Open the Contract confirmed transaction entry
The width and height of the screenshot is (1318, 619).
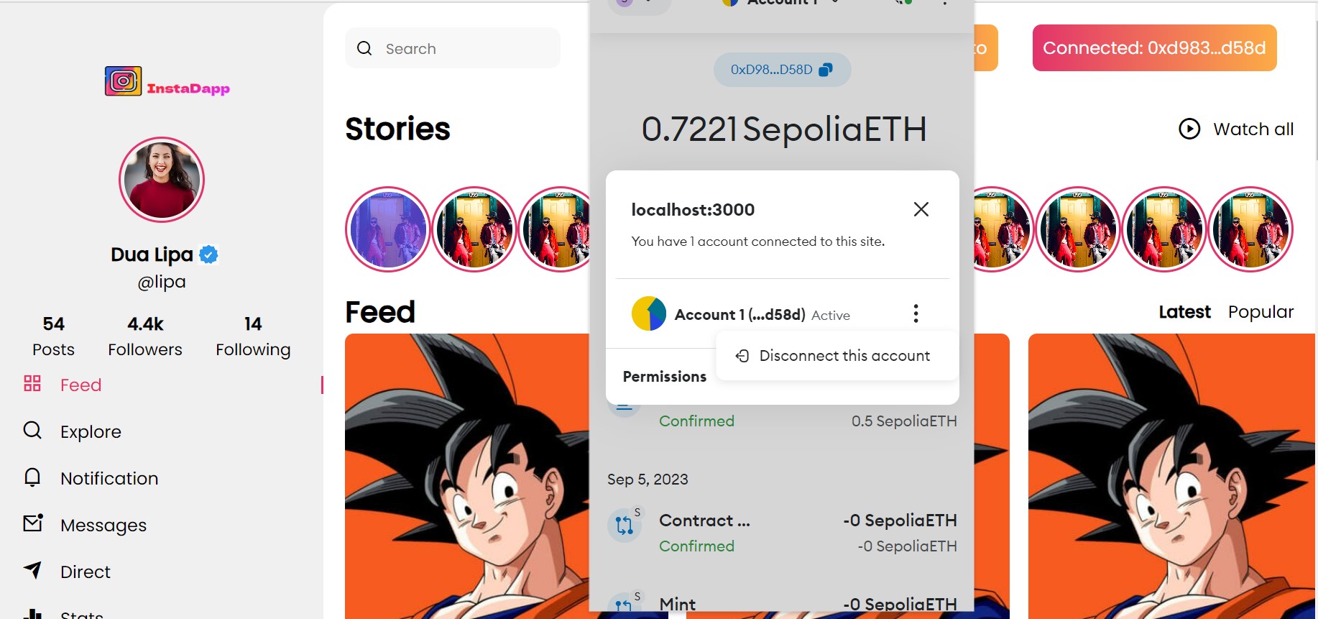[782, 533]
